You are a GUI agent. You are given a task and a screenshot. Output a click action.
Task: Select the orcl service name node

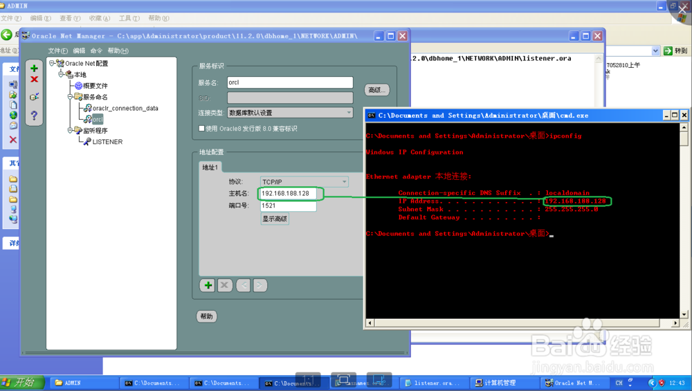98,119
